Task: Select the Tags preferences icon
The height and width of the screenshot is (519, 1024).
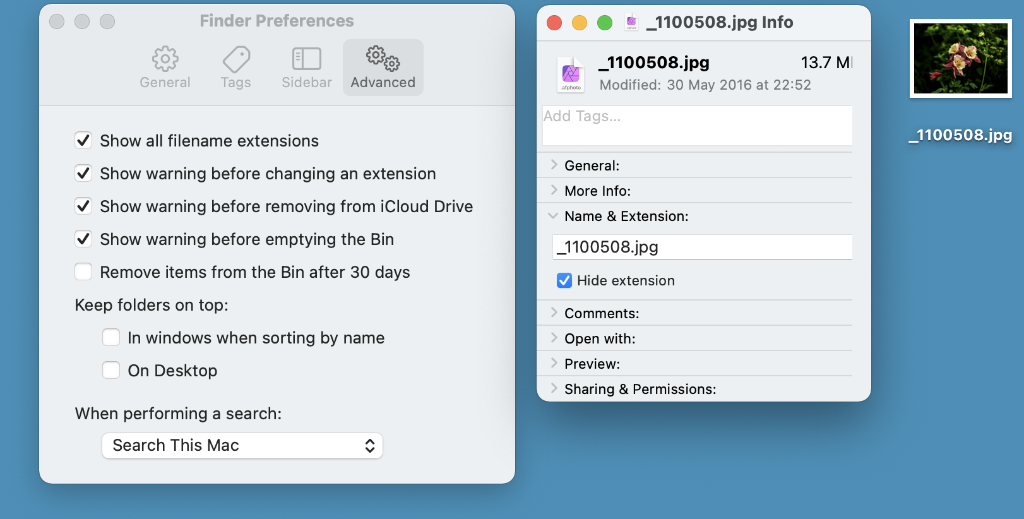Action: pyautogui.click(x=236, y=59)
